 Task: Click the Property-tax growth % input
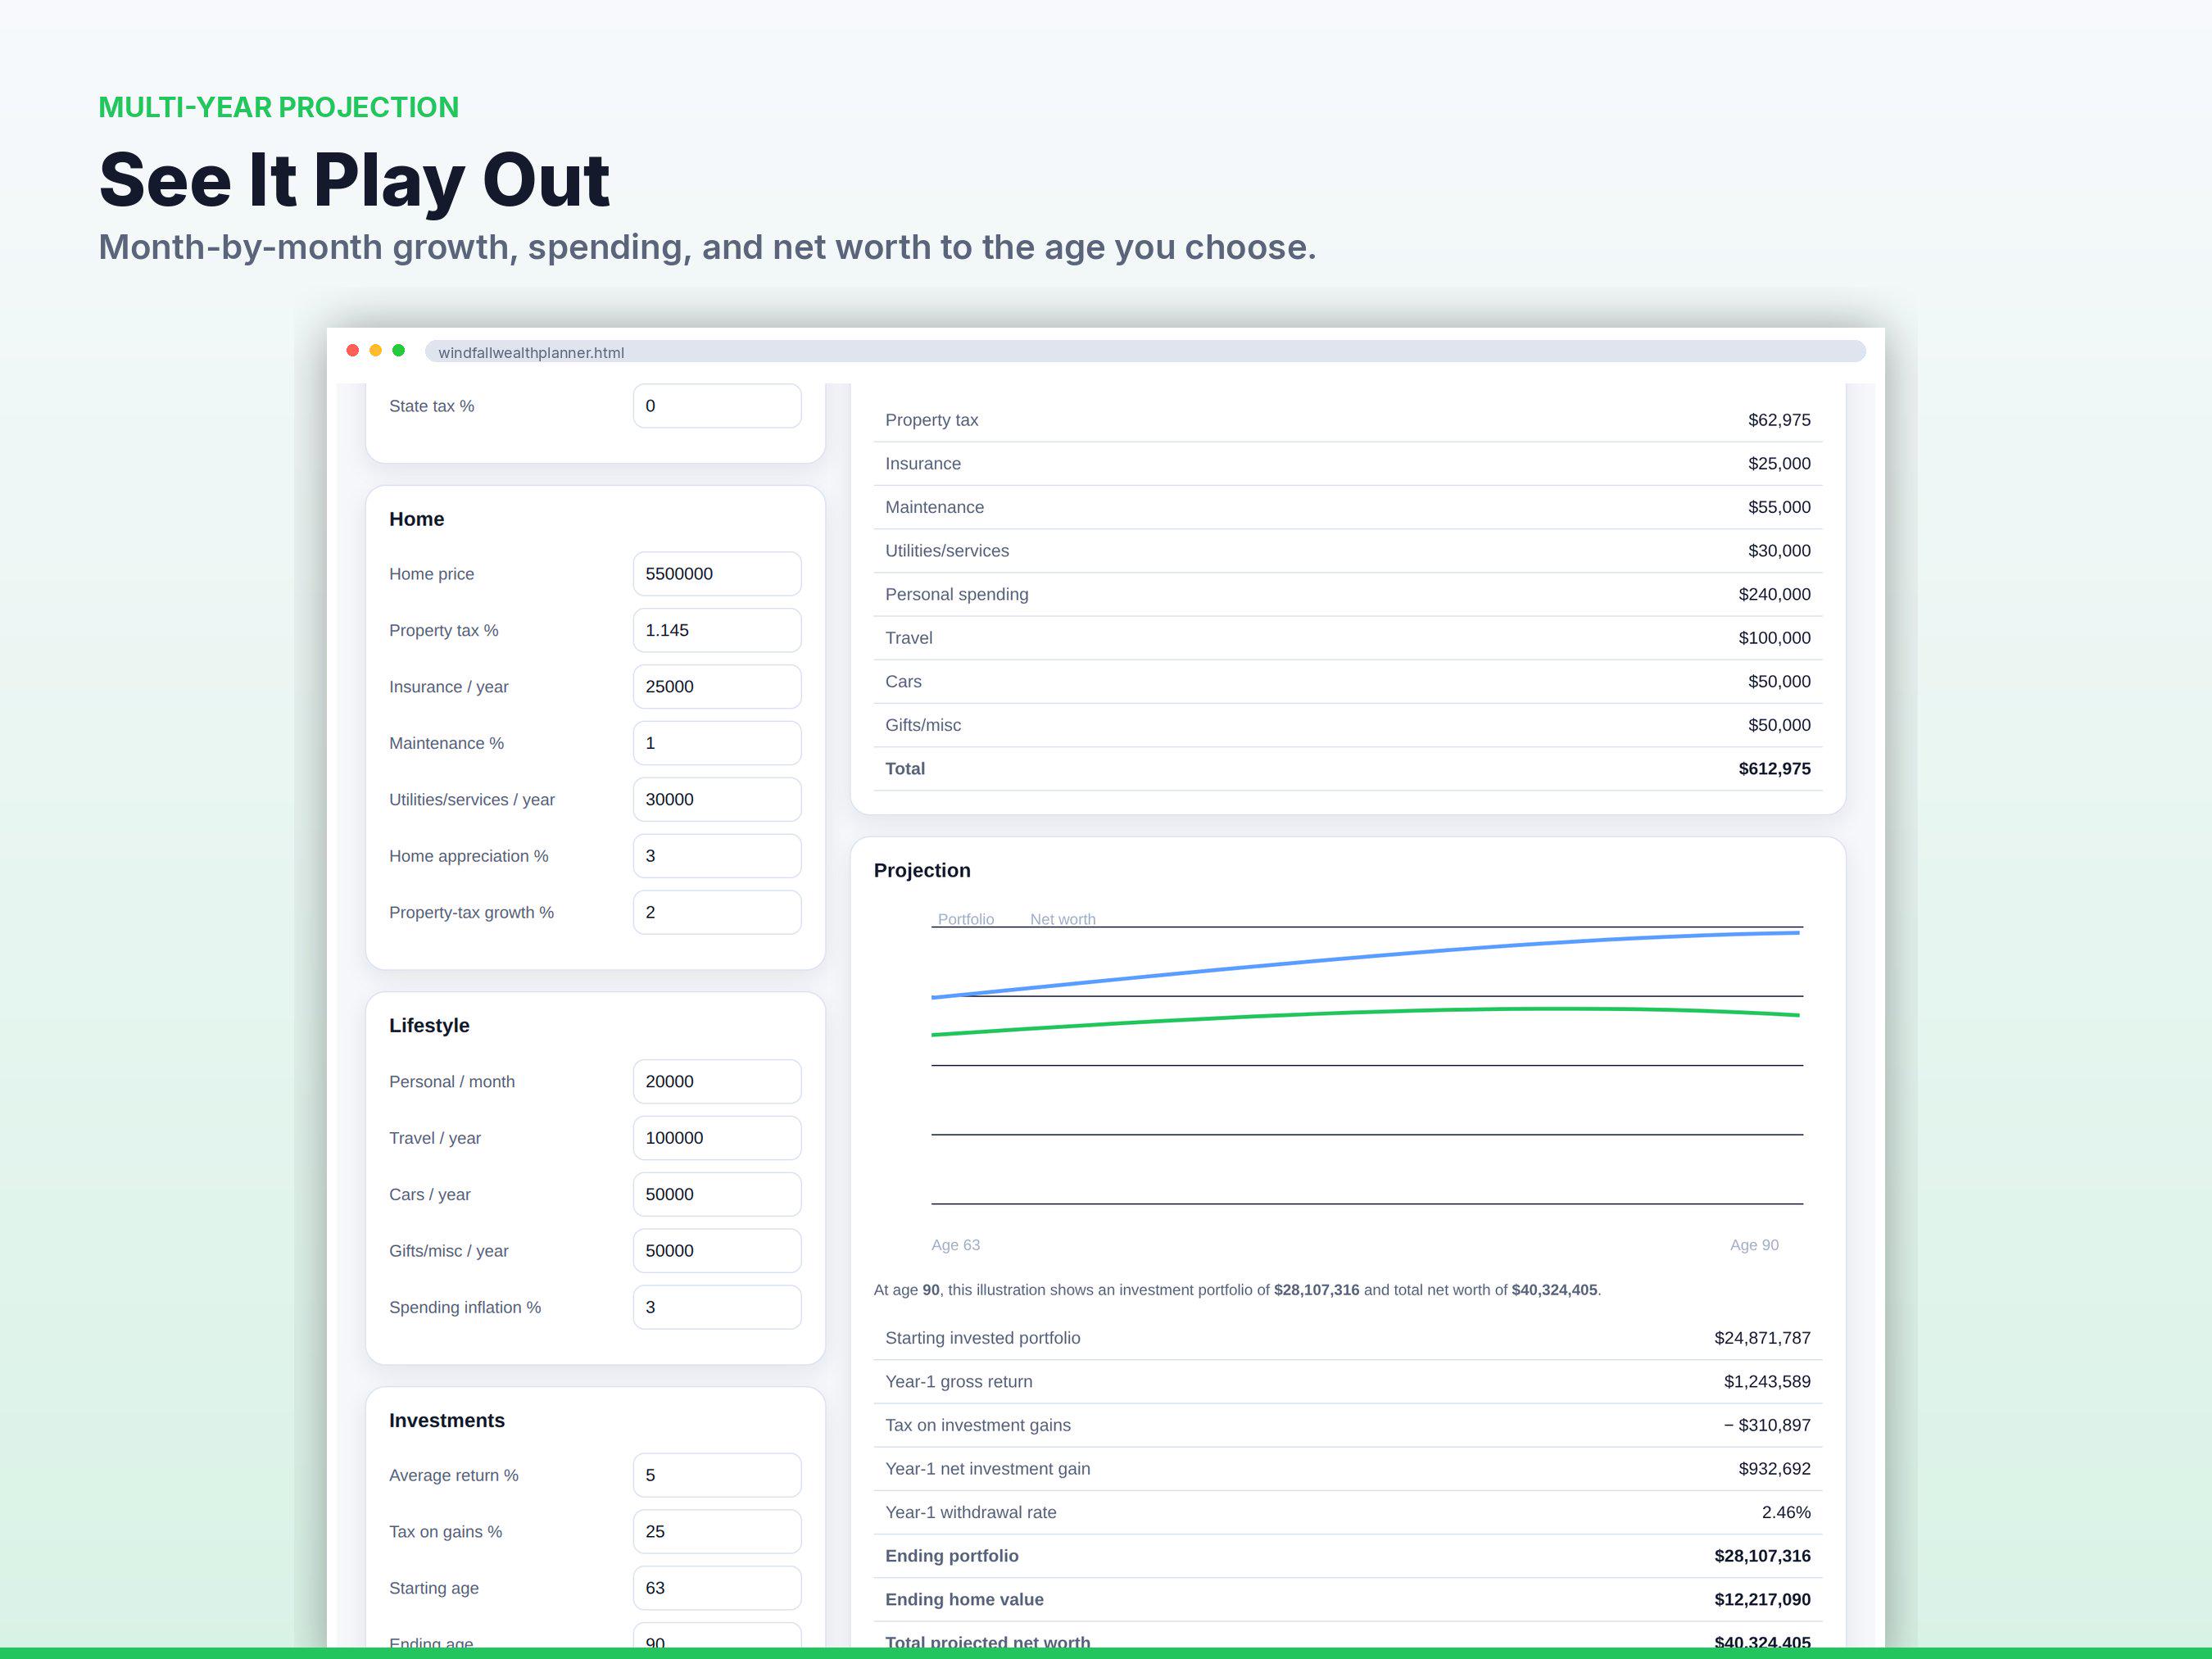click(x=717, y=912)
